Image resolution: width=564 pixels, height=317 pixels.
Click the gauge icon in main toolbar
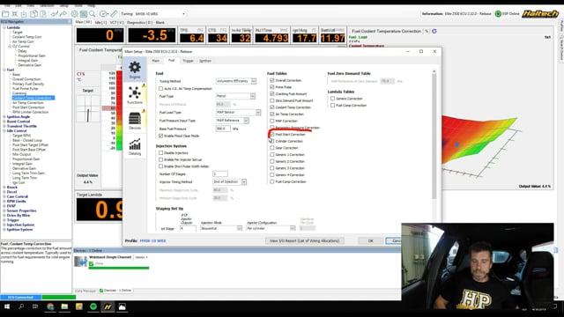(104, 14)
